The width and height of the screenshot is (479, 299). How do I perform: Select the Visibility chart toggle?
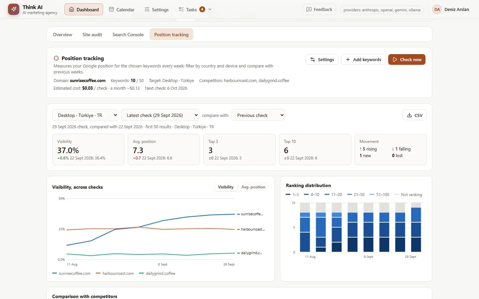tap(226, 187)
